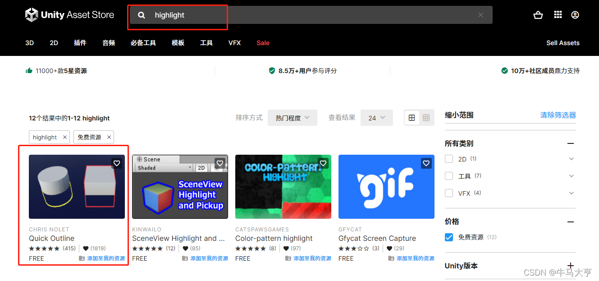Image resolution: width=599 pixels, height=281 pixels.
Task: Add Gfycat Screen Capture to my assets
Action: tap(412, 258)
